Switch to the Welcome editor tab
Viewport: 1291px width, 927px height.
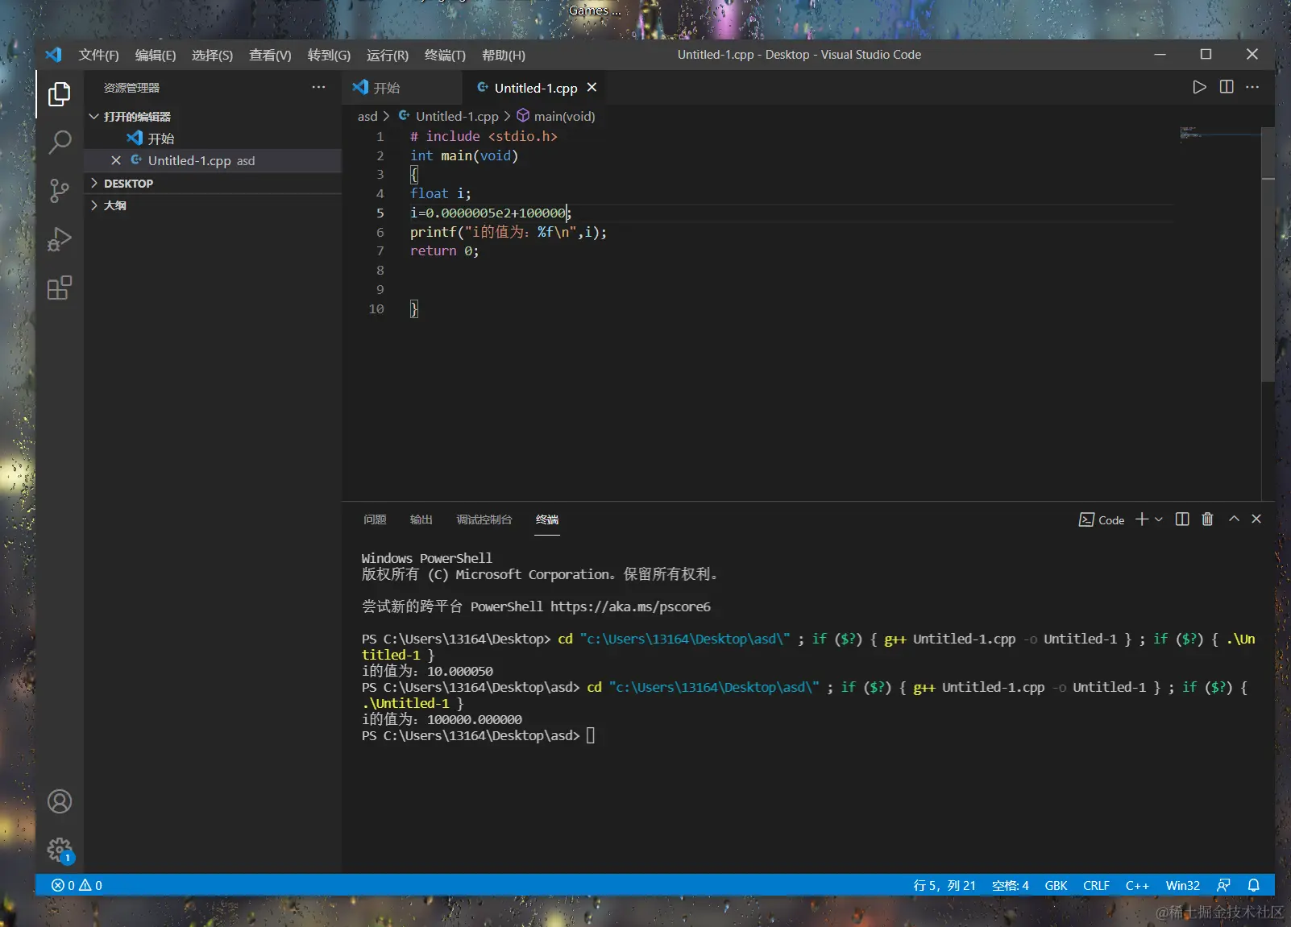402,87
